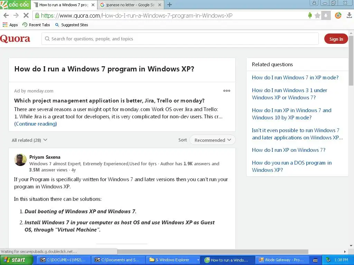This screenshot has width=354, height=265.
Task: Open 'How do I run Windows 3 1 under Windows XP' question
Action: coord(289,94)
